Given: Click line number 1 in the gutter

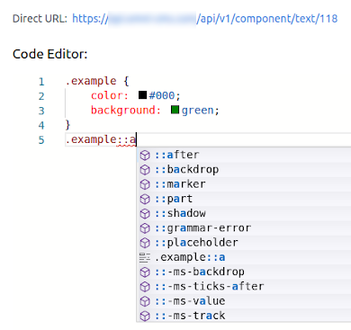Looking at the screenshot, I should [41, 82].
